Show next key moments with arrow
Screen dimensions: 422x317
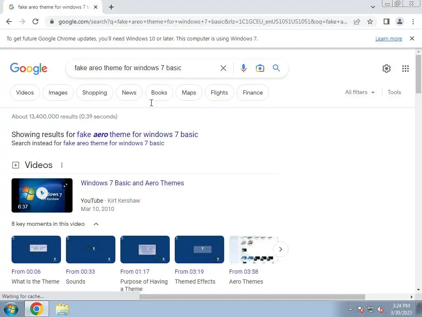[x=280, y=249]
